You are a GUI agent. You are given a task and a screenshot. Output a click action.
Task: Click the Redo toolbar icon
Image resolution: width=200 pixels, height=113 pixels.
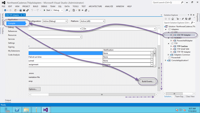37,10
